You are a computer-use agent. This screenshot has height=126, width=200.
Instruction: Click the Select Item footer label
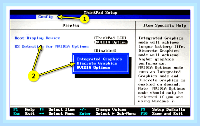point(62,109)
